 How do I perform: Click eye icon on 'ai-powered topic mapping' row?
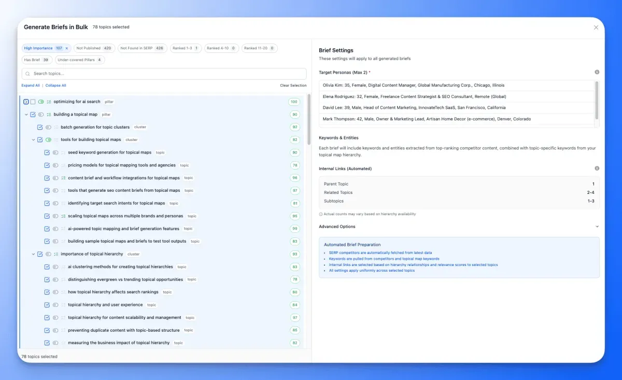pos(55,229)
